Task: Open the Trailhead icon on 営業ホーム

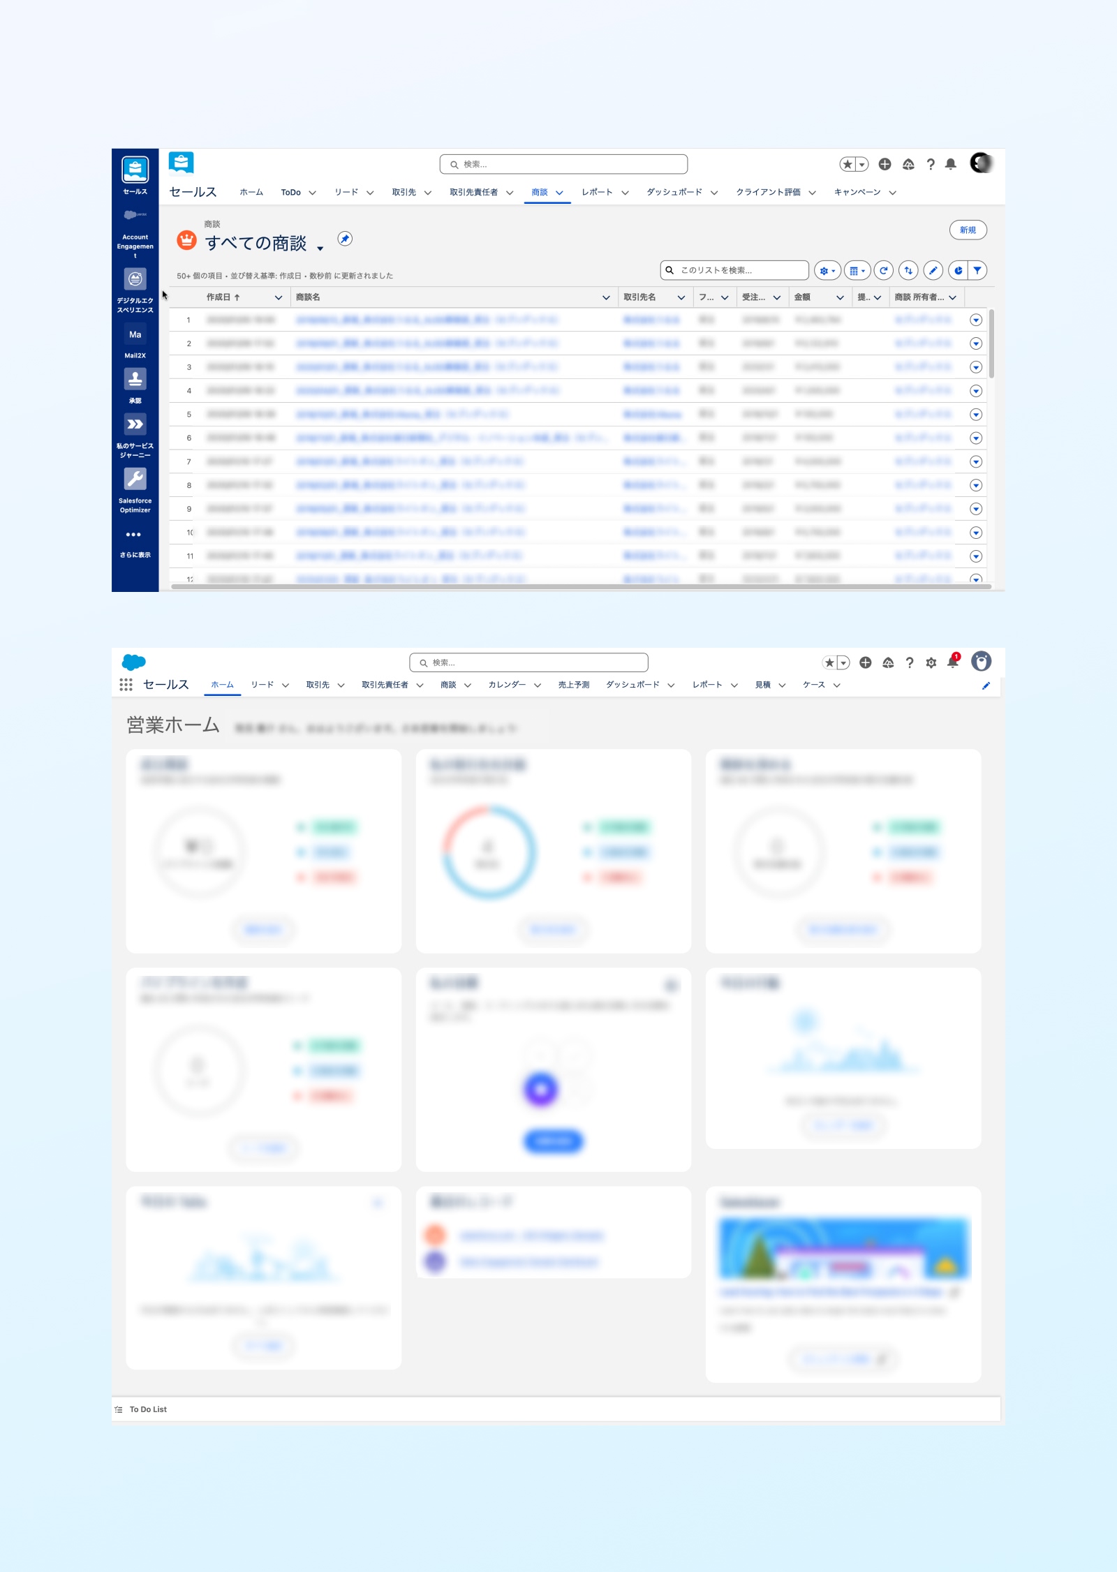Action: coord(888,662)
